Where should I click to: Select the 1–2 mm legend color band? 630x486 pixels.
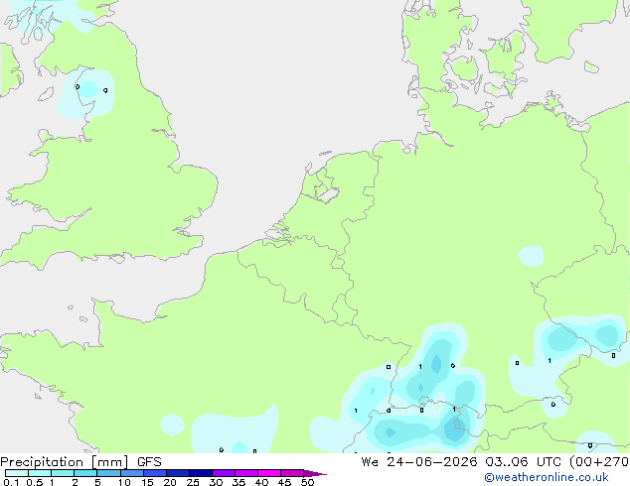[63, 473]
